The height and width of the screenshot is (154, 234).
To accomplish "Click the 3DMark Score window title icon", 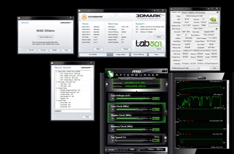I will click(19, 18).
